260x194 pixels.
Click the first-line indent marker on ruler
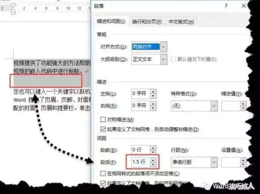pyautogui.click(x=13, y=6)
